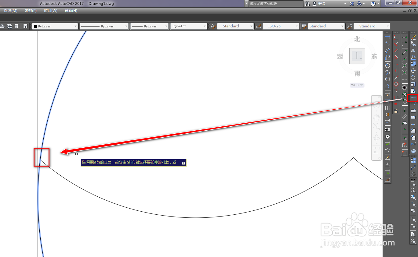Open the 参数(P) menu
This screenshot has height=257, width=418.
point(31,11)
